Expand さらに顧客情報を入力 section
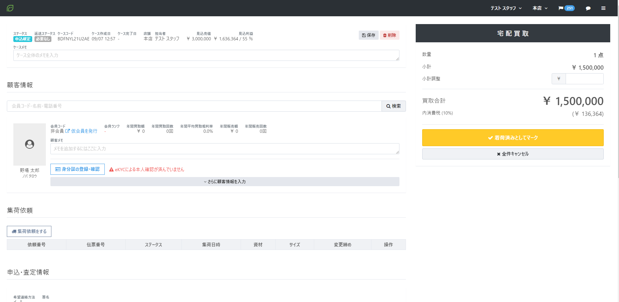 [x=225, y=182]
